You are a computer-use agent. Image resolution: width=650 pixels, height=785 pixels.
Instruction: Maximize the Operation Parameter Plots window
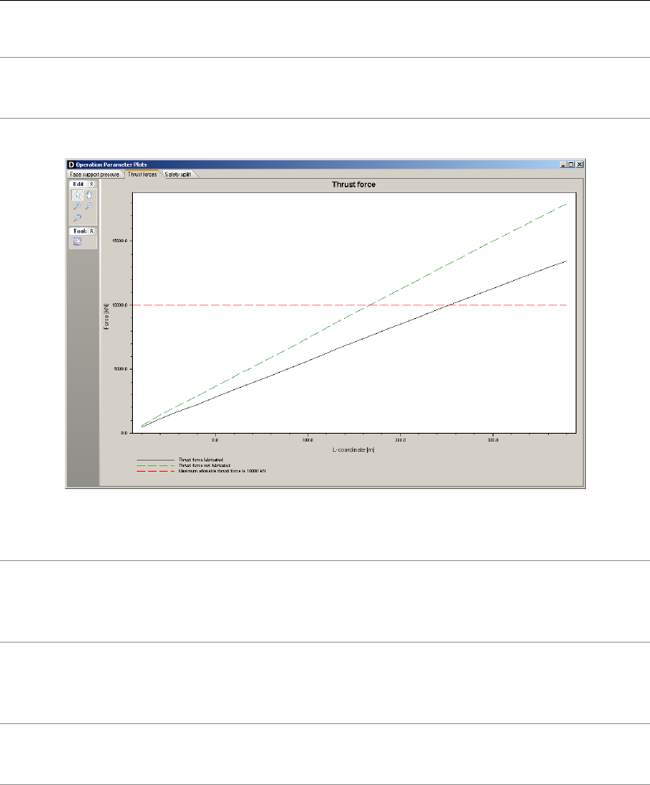571,165
